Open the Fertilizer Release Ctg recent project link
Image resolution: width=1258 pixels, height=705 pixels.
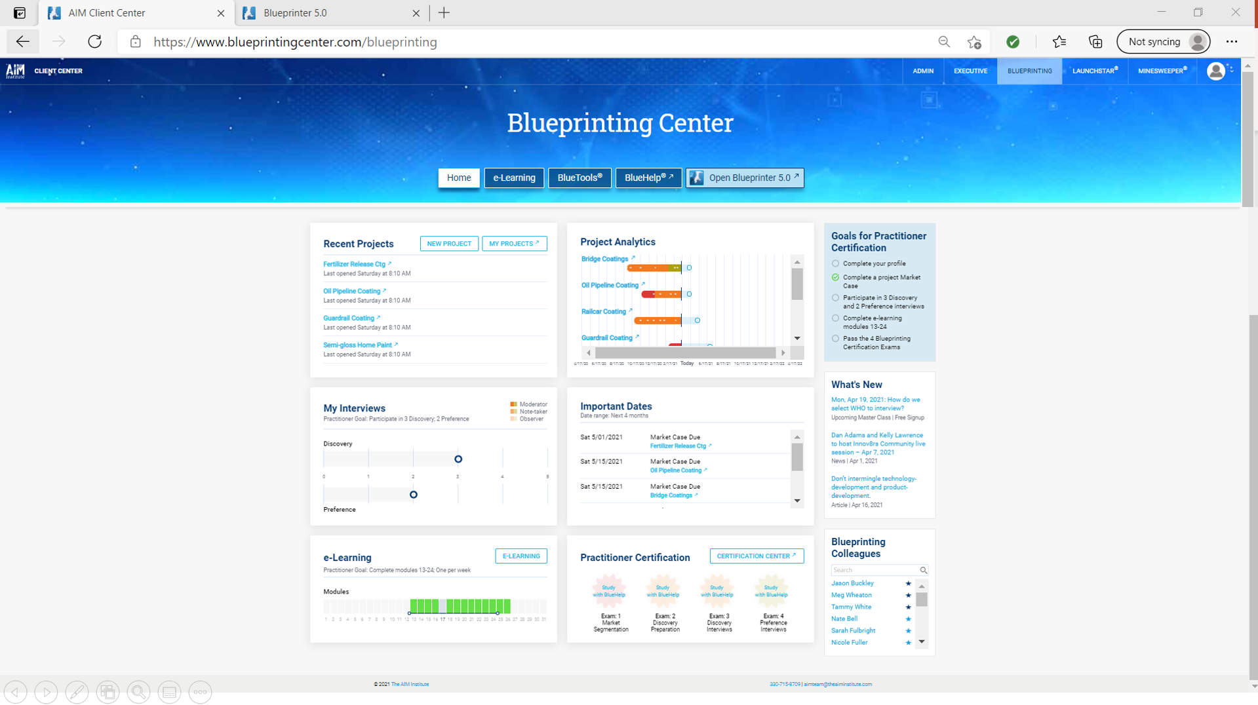pos(357,264)
